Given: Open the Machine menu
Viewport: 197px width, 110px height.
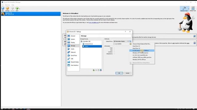Looking at the screenshot, I should tap(7, 5).
